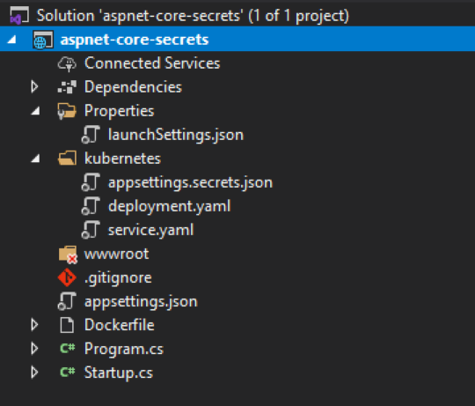Click the Dockerfile document icon
The image size is (475, 406).
tap(67, 325)
